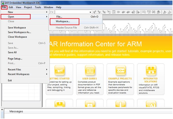Screen dimensions: 173x119
Task: Click the first icon right of the toolbar combo box
Action: (94, 12)
